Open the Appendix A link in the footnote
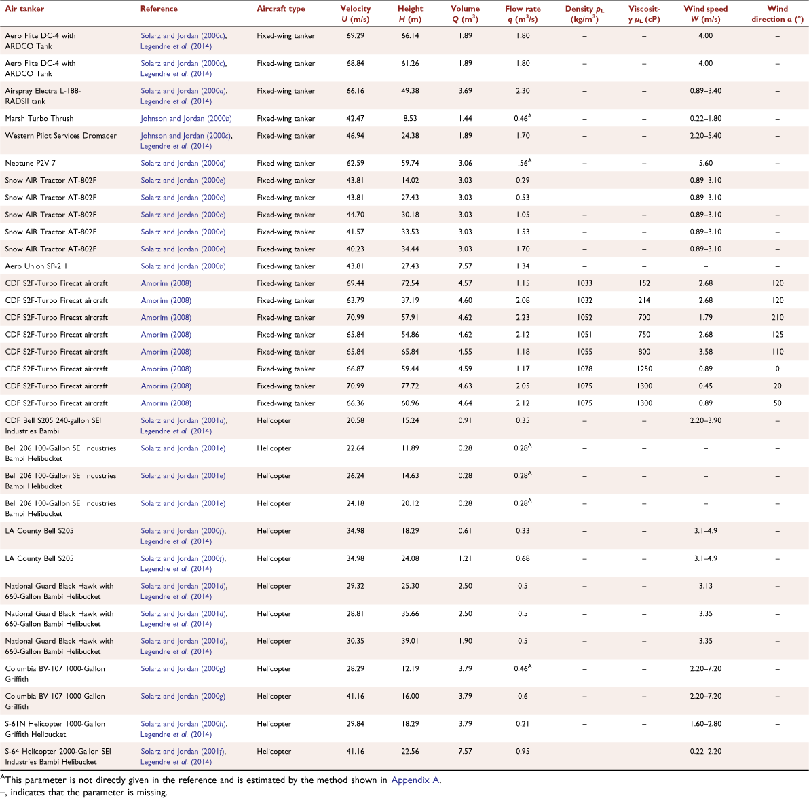This screenshot has height=798, width=809. coord(415,780)
